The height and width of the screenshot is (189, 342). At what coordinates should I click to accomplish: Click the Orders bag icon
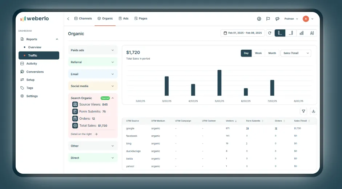tap(75, 119)
